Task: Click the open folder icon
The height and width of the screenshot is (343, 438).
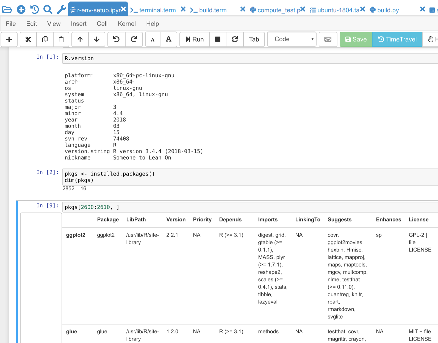Action: (7, 10)
